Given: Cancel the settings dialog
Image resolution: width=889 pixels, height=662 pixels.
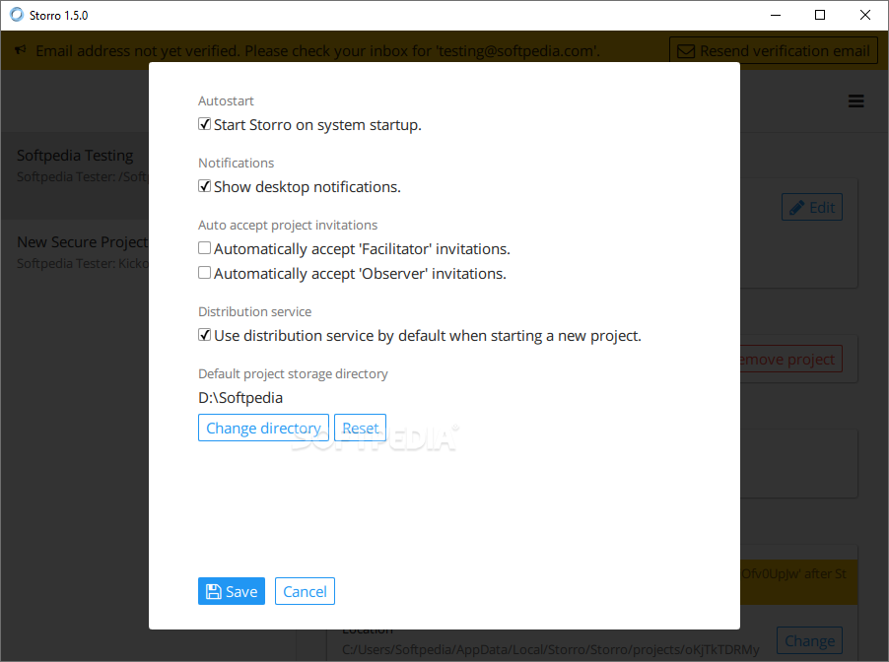Looking at the screenshot, I should click(x=305, y=591).
